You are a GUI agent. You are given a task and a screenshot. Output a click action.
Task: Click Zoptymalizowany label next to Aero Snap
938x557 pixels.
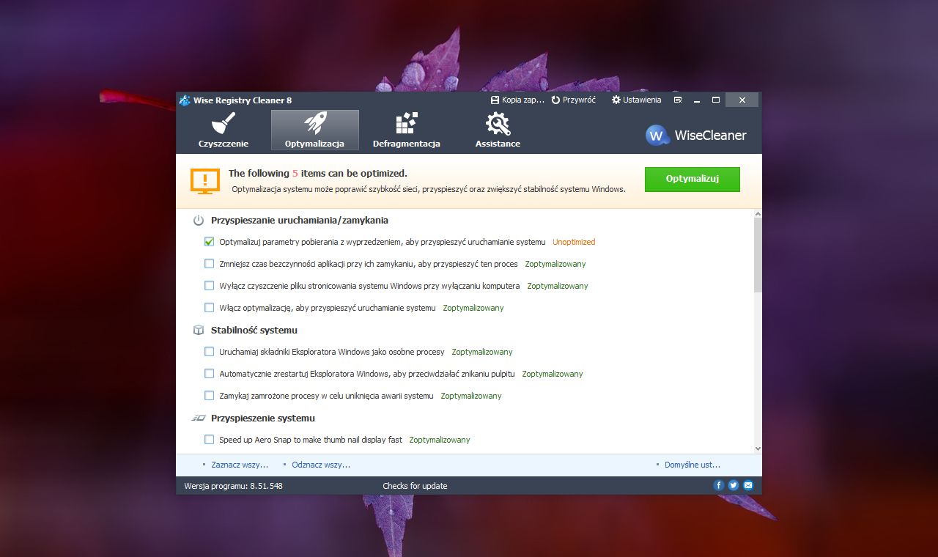point(440,440)
